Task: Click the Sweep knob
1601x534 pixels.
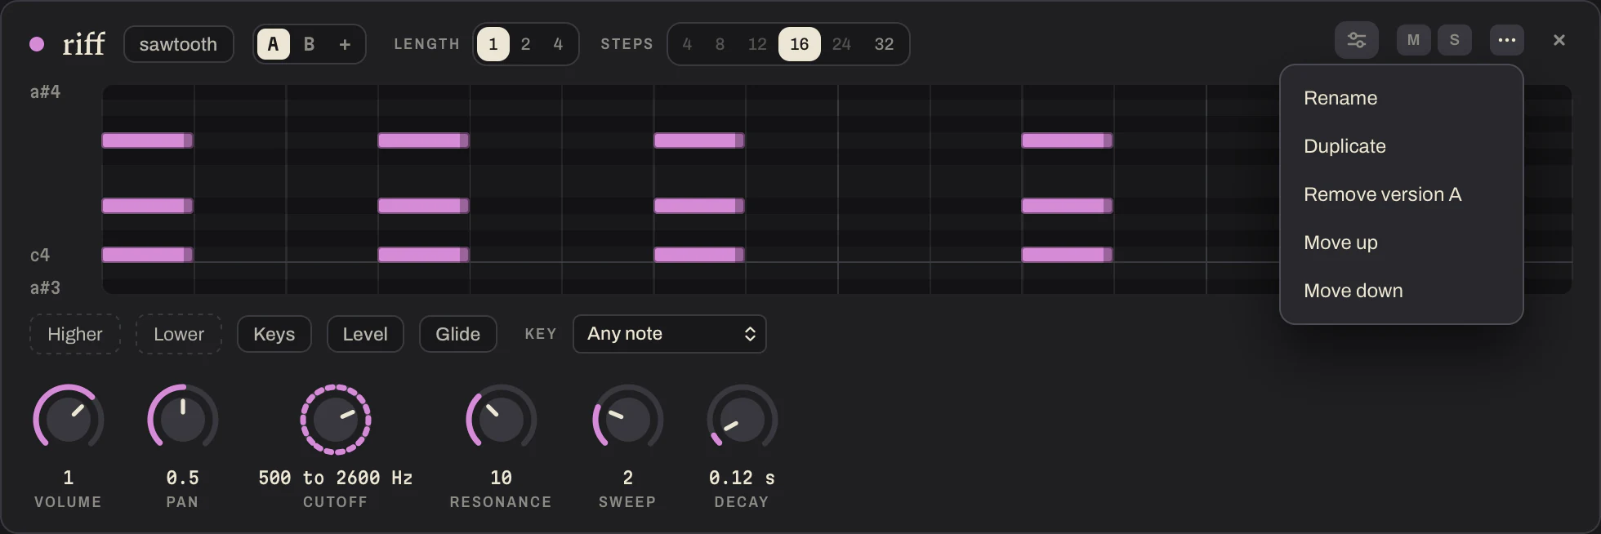Action: (627, 420)
